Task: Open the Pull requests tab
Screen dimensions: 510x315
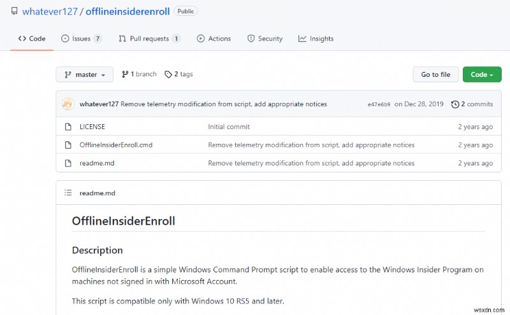Action: click(149, 39)
